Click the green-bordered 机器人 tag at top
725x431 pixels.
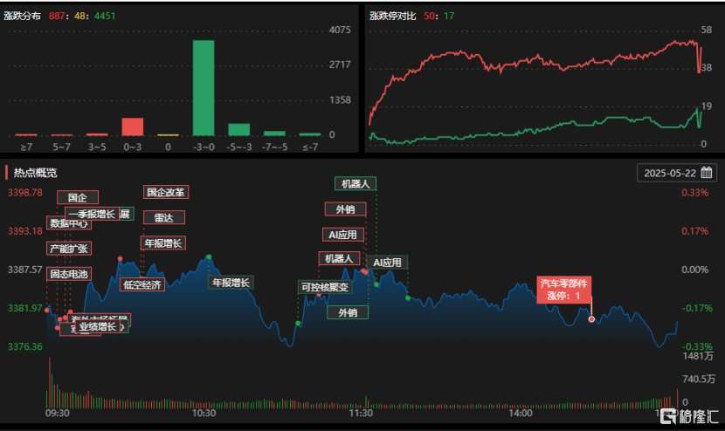(356, 184)
